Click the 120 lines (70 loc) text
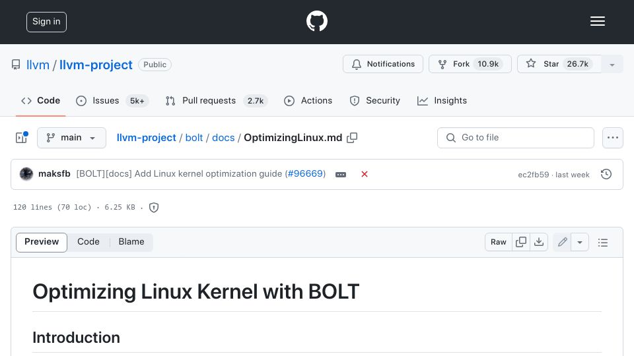 pyautogui.click(x=52, y=208)
